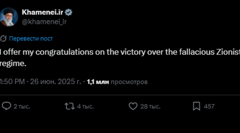240x133 pixels.
Task: Click the 28 тыс. likes count
Action: 150,106
